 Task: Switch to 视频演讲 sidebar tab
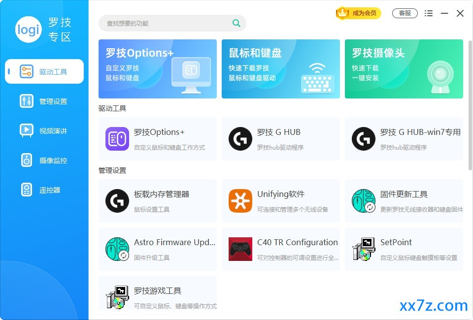pyautogui.click(x=44, y=131)
